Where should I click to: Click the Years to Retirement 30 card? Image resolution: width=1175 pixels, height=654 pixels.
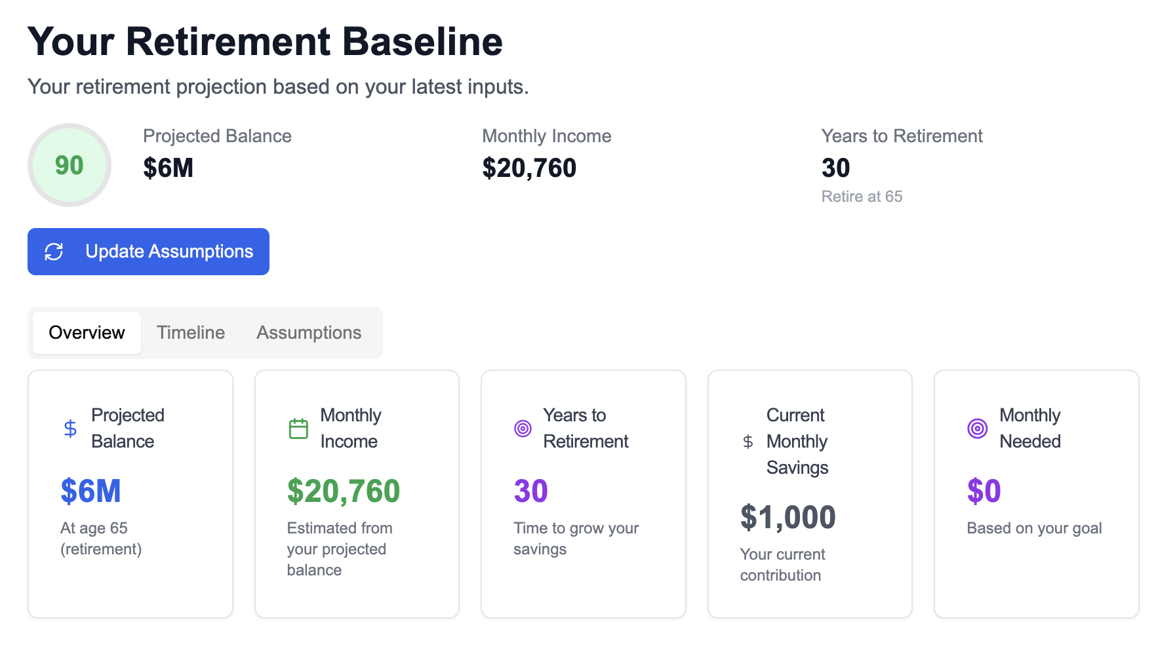583,493
